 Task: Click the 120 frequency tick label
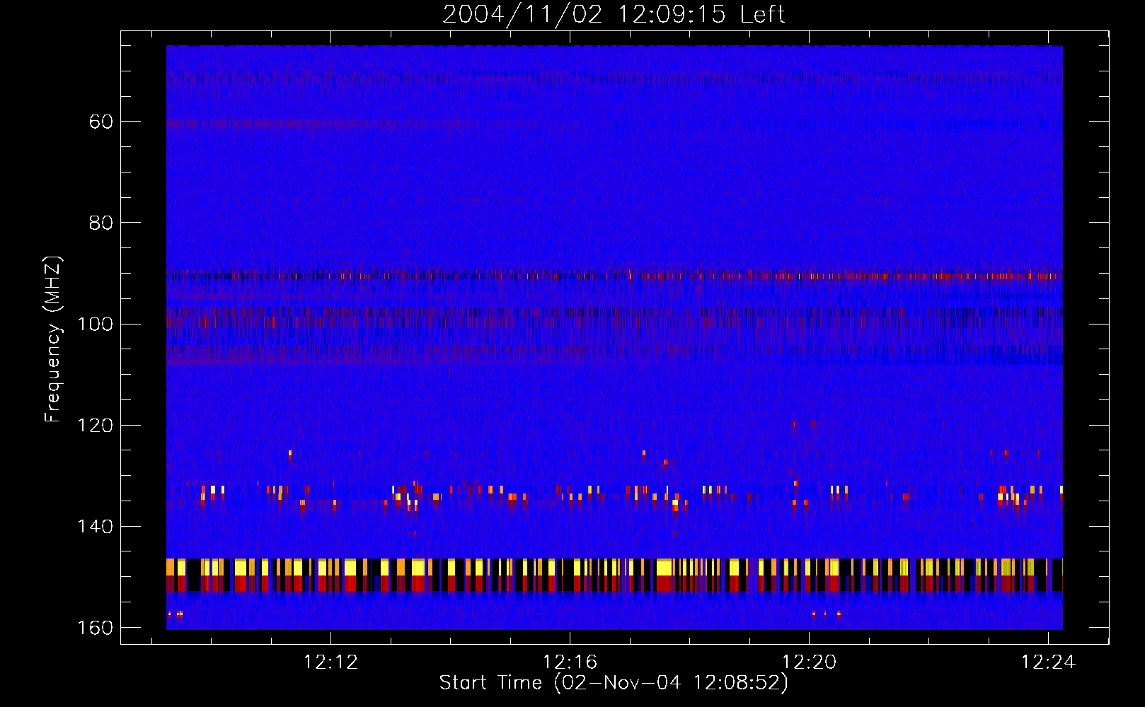point(96,425)
